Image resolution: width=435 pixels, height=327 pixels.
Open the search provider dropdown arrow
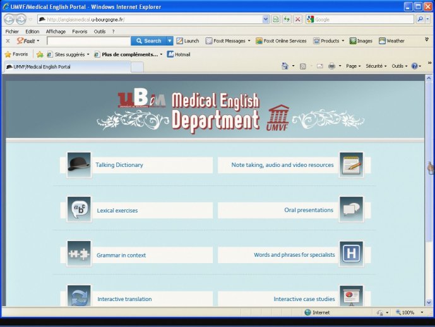[x=427, y=20]
